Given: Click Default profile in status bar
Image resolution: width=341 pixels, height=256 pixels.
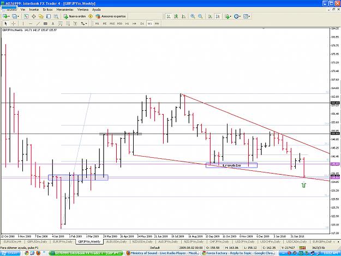Looking at the screenshot, I should pos(155,248).
